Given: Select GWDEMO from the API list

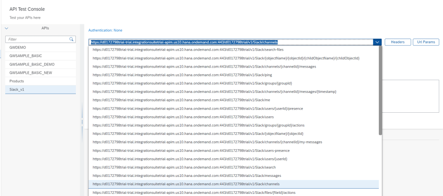Looking at the screenshot, I should (x=40, y=47).
